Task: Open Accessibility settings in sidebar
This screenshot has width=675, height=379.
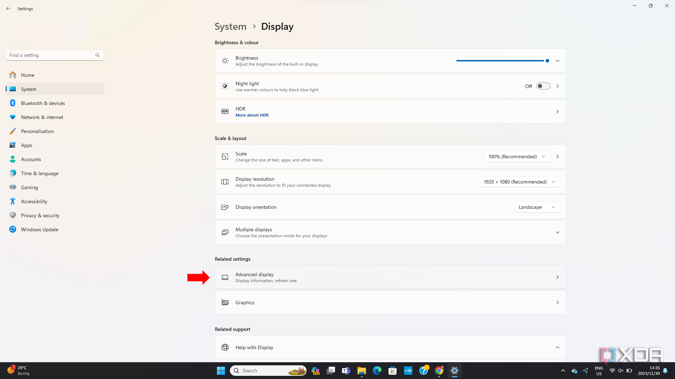Action: pyautogui.click(x=55, y=201)
